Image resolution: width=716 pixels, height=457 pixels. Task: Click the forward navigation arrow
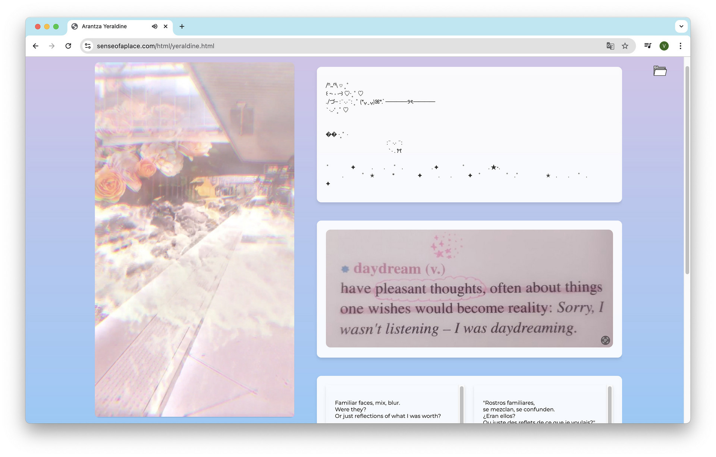coord(52,46)
